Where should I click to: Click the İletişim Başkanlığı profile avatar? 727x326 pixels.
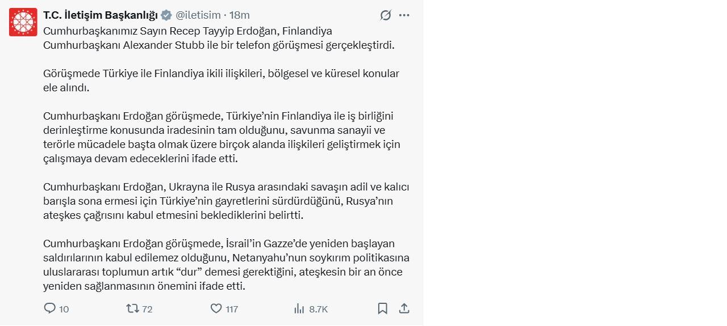pos(23,22)
